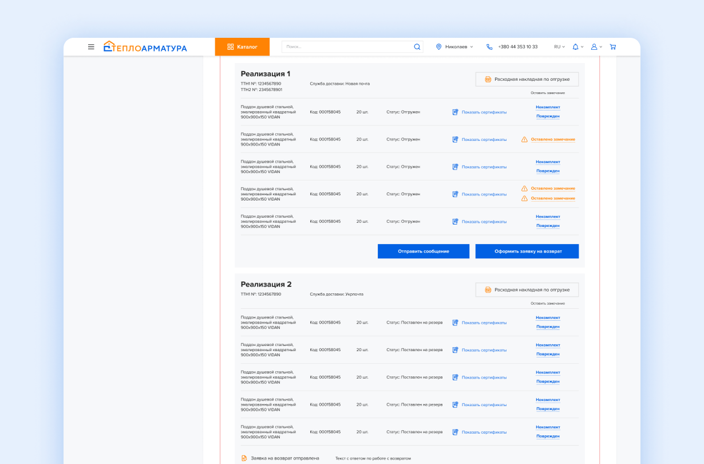
Task: Click the ТеплоАрматура logo
Action: click(145, 47)
